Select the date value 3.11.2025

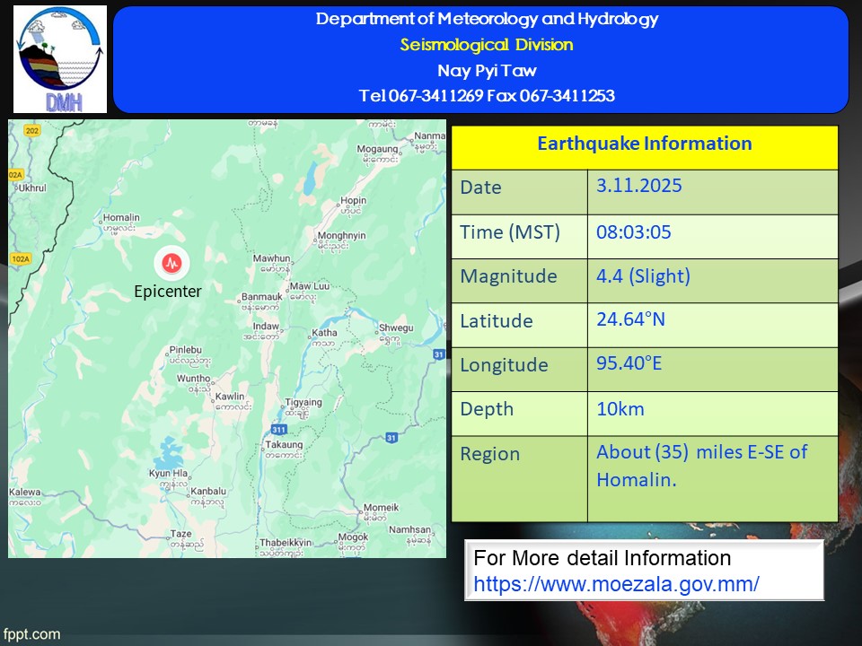coord(638,187)
